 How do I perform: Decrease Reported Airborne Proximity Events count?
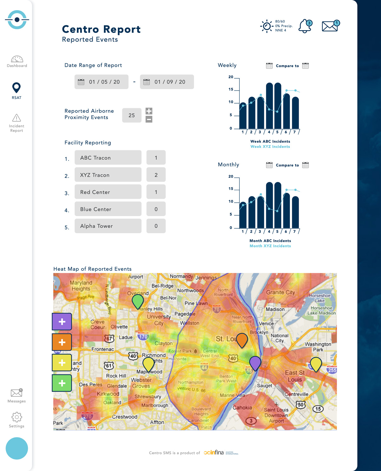149,119
